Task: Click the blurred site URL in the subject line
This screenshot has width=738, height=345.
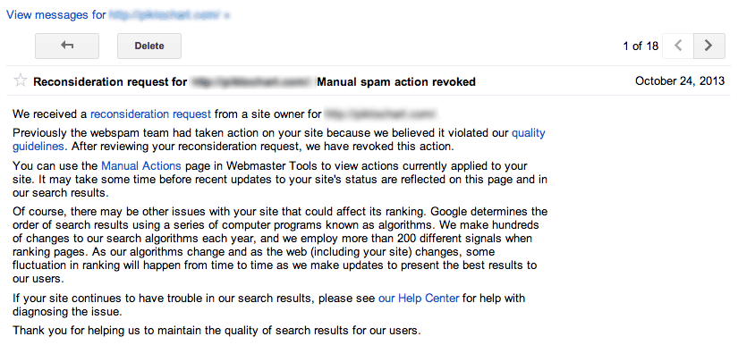Action: (x=251, y=82)
